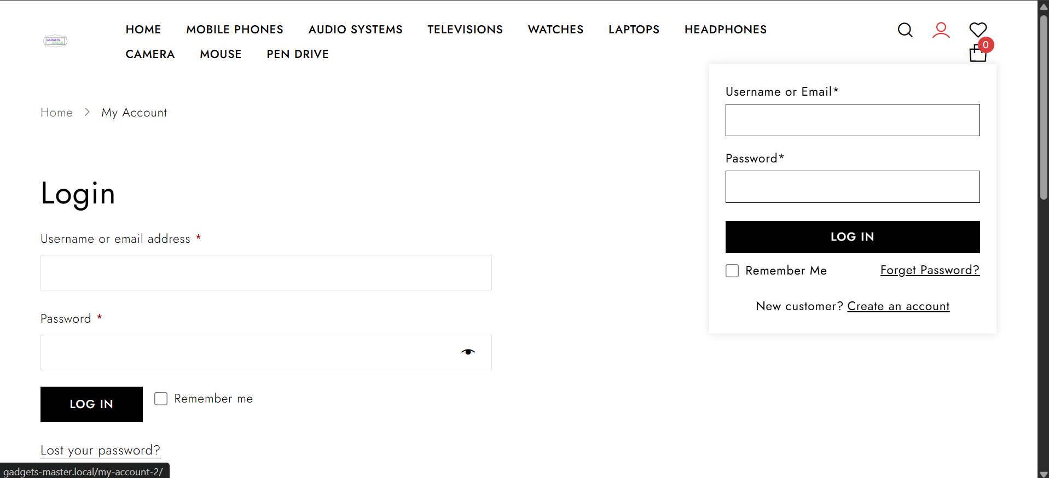Enable Remember Me in popup panel
The image size is (1049, 478).
pos(732,271)
